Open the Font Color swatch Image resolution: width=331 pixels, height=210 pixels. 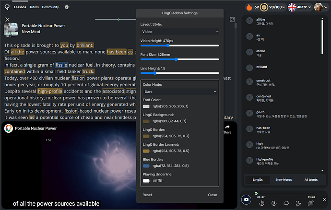(x=146, y=106)
